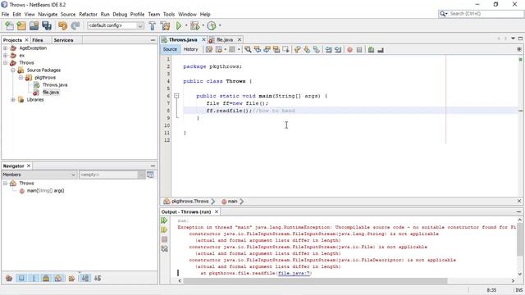This screenshot has height=295, width=525.
Task: Follow the file.java:7 stack trace link
Action: [294, 273]
